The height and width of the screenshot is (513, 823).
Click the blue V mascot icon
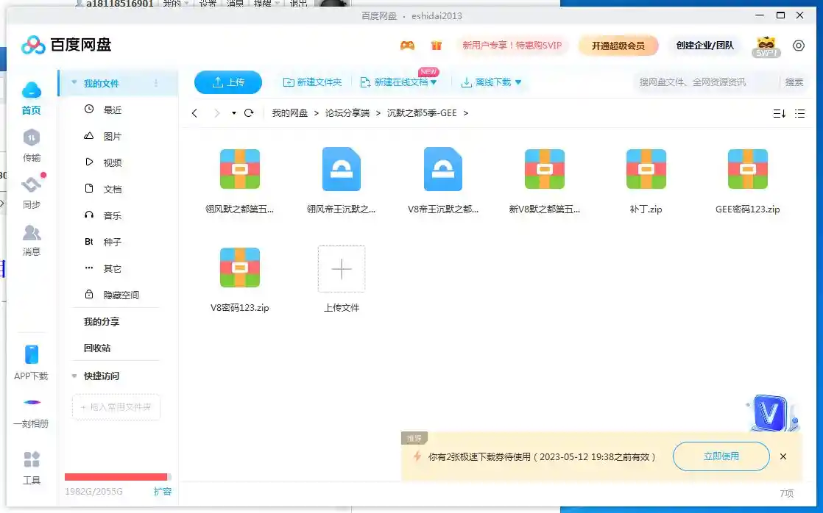tap(772, 414)
